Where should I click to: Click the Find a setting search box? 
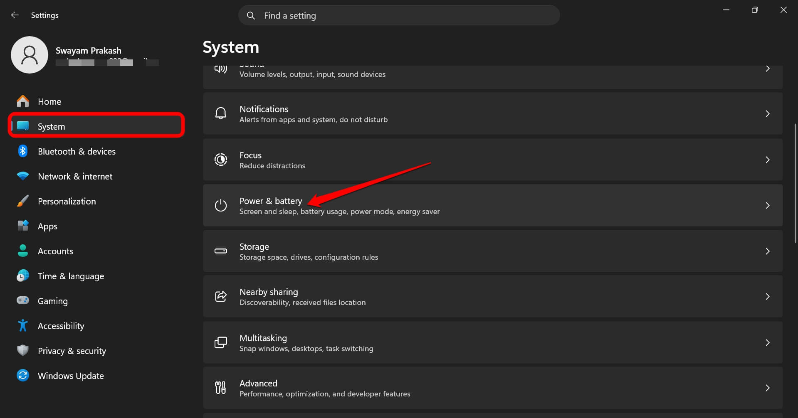(399, 15)
